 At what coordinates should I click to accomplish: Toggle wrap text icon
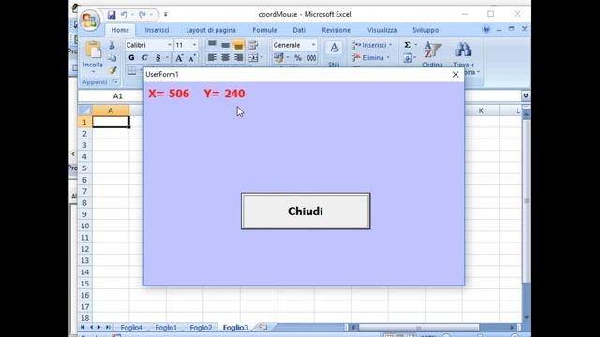pos(253,45)
